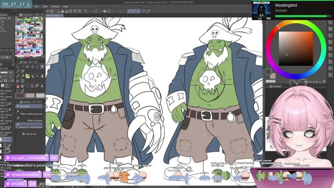Click the Fill bucket icon in command bar
This screenshot has width=334, height=188.
coord(104,11)
